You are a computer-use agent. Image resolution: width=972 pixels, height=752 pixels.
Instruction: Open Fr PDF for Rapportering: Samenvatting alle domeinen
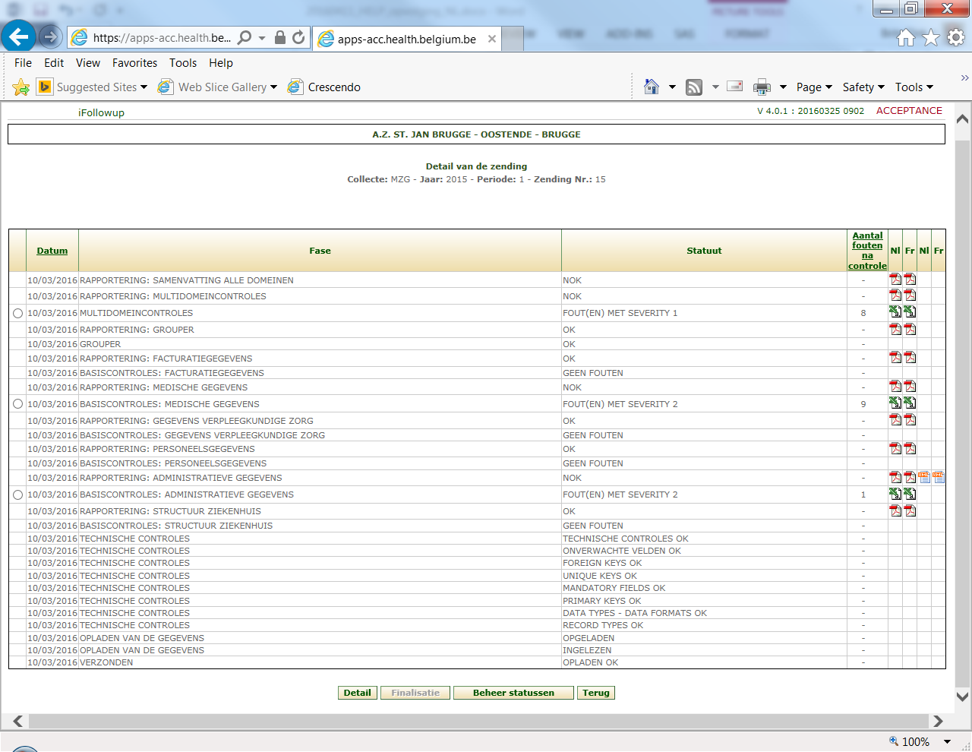coord(910,280)
